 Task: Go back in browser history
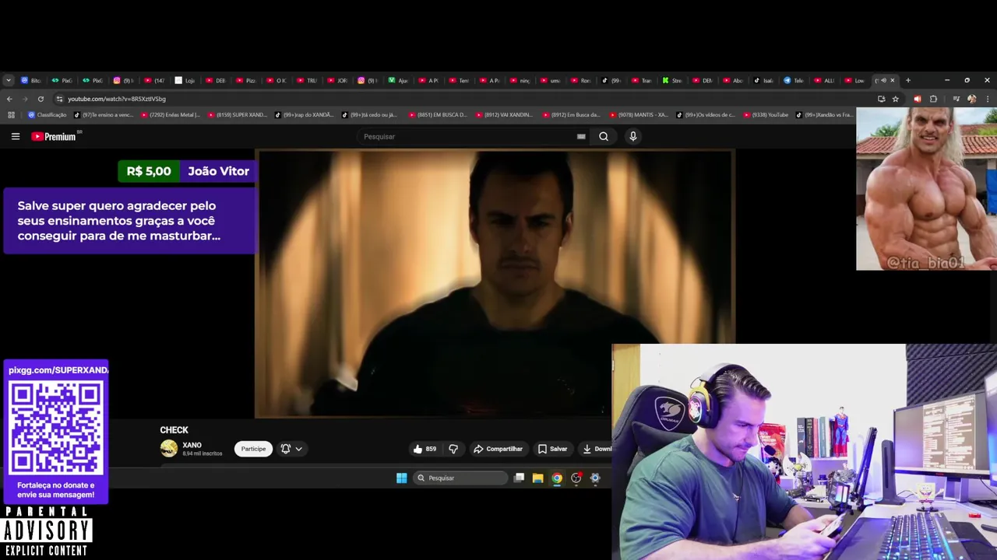pyautogui.click(x=9, y=99)
